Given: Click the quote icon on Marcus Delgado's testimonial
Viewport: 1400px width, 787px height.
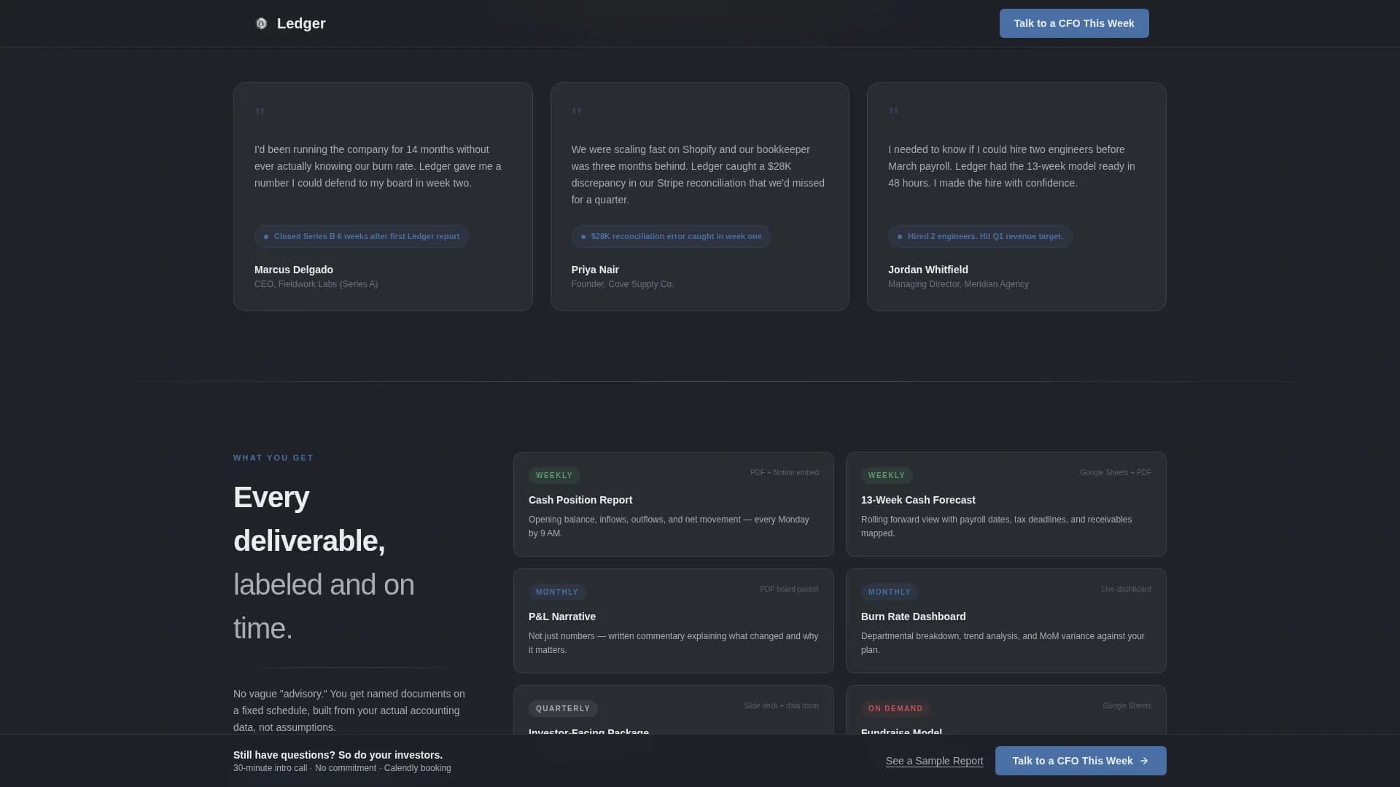Looking at the screenshot, I should tap(260, 111).
